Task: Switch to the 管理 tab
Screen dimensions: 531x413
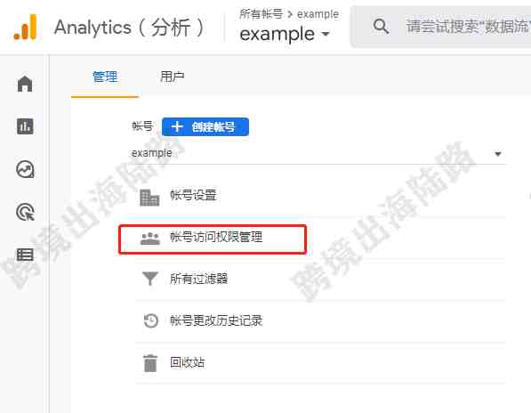Action: click(x=105, y=77)
